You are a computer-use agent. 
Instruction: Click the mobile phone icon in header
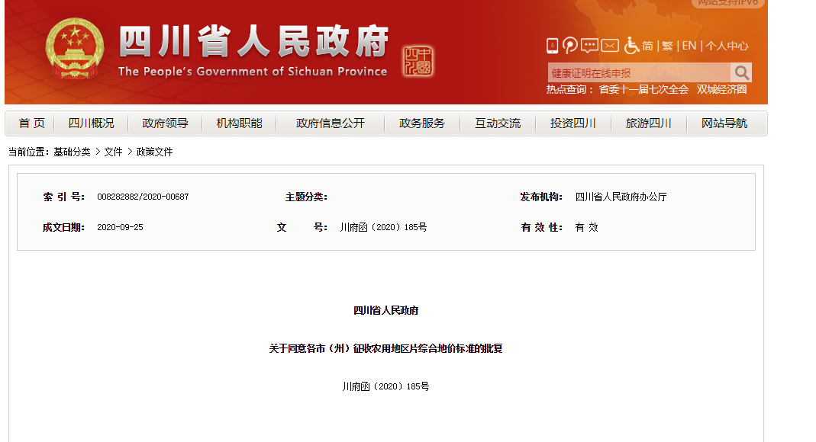552,46
